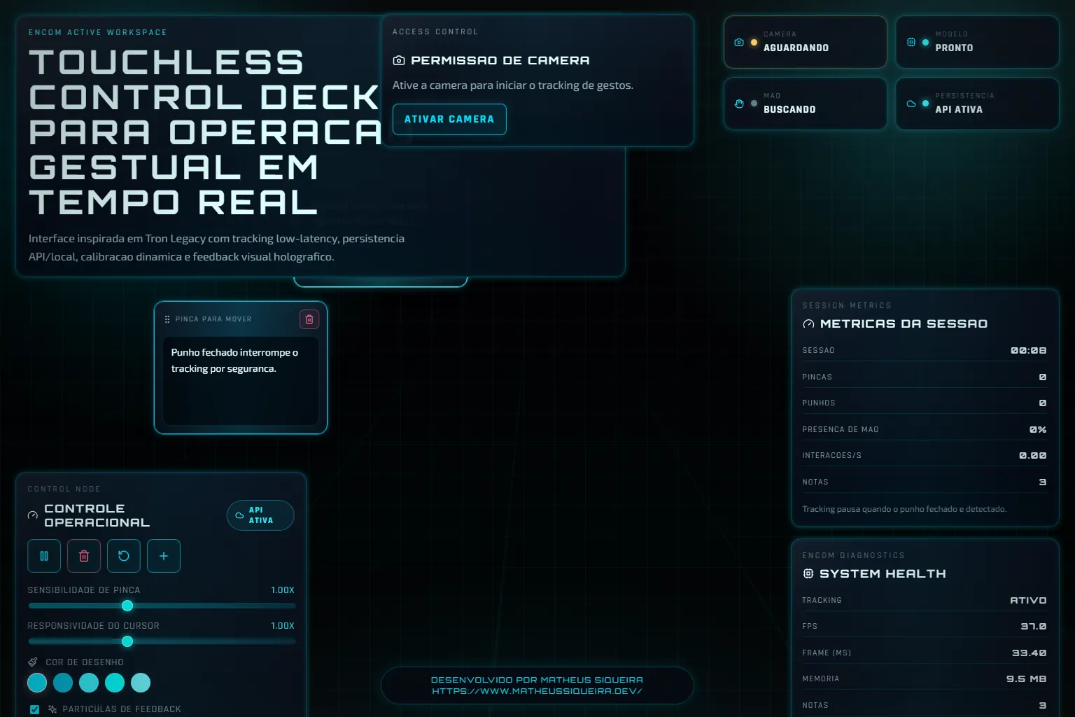Viewport: 1075px width, 717px height.
Task: Click the 'API Ativa' persistence status label
Action: (959, 110)
